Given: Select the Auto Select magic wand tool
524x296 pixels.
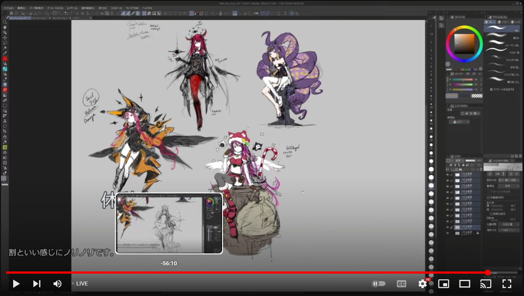Looking at the screenshot, I should pyautogui.click(x=5, y=48).
